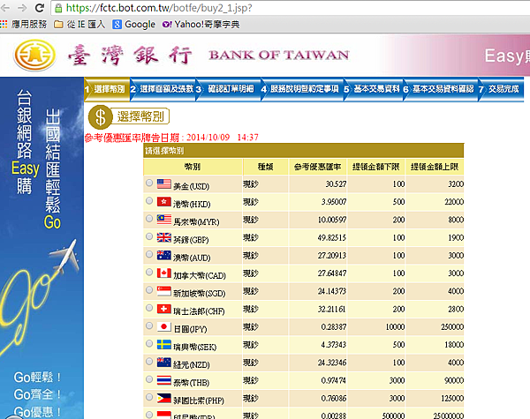
Task: Click the Japan flag icon
Action: (x=164, y=327)
